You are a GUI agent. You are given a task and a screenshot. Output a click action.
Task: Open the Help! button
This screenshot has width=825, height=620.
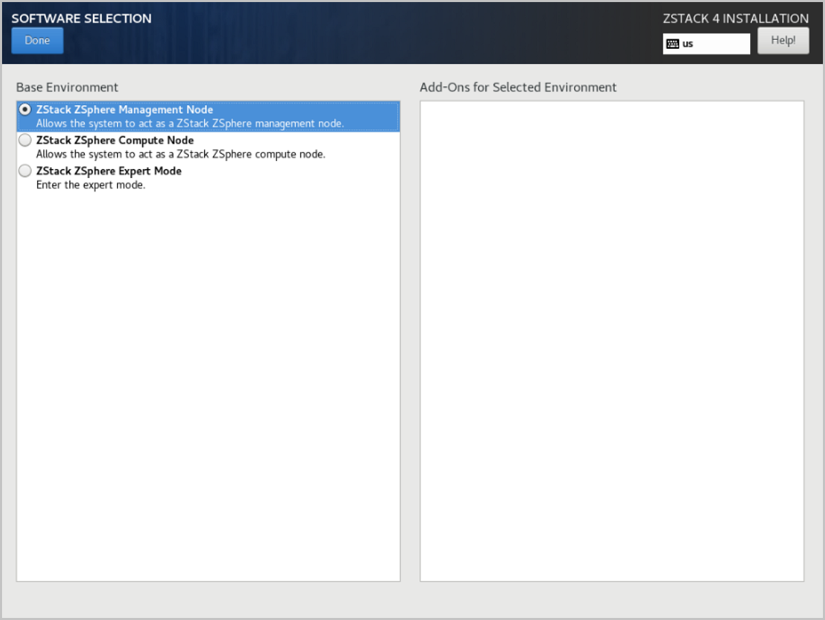[x=783, y=41]
